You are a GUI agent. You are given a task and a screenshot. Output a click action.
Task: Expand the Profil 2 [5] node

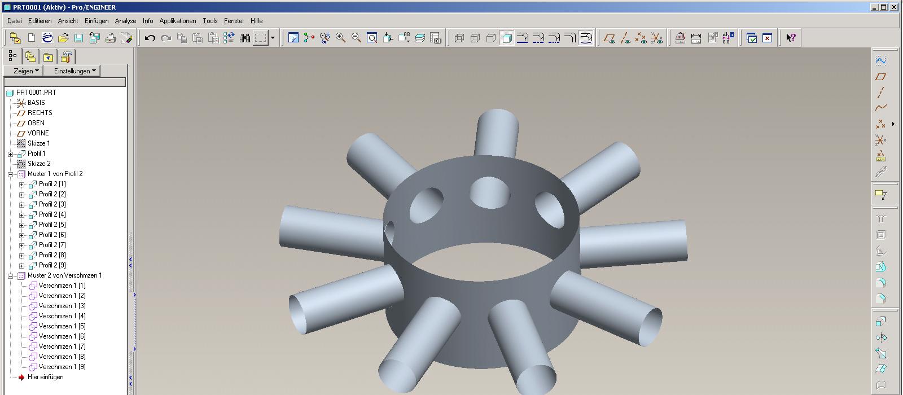click(x=22, y=225)
